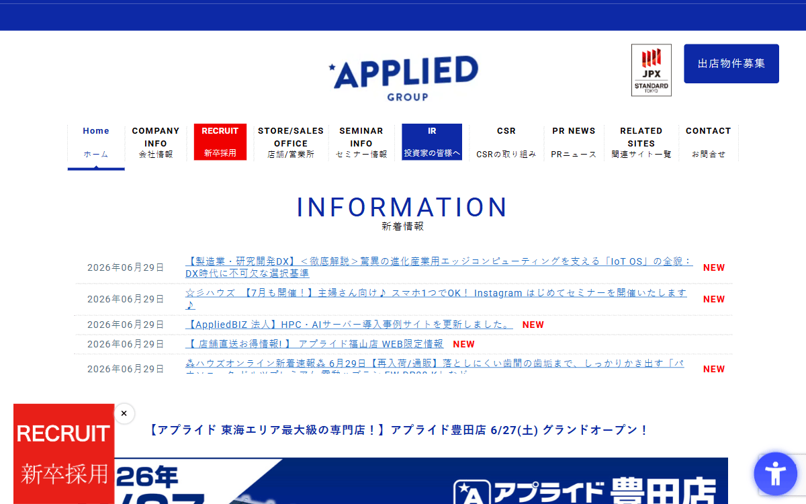Open the ハウズ Instagram セミナー news link
The height and width of the screenshot is (504, 806).
pyautogui.click(x=437, y=299)
